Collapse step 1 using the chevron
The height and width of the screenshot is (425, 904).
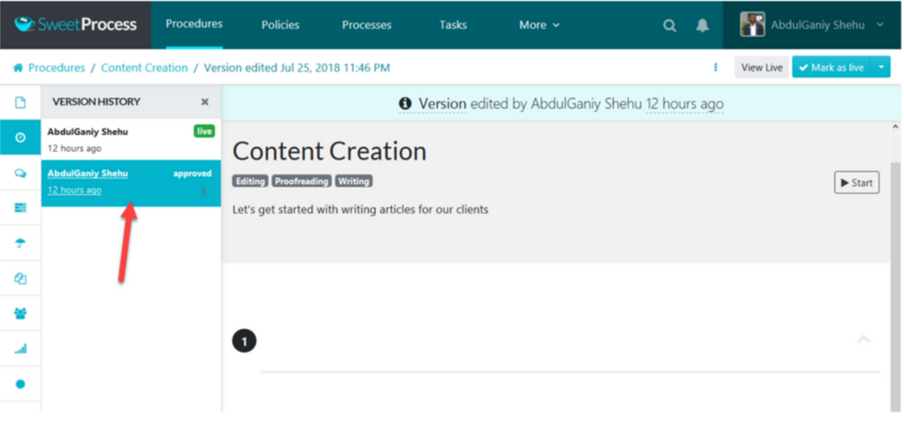863,339
